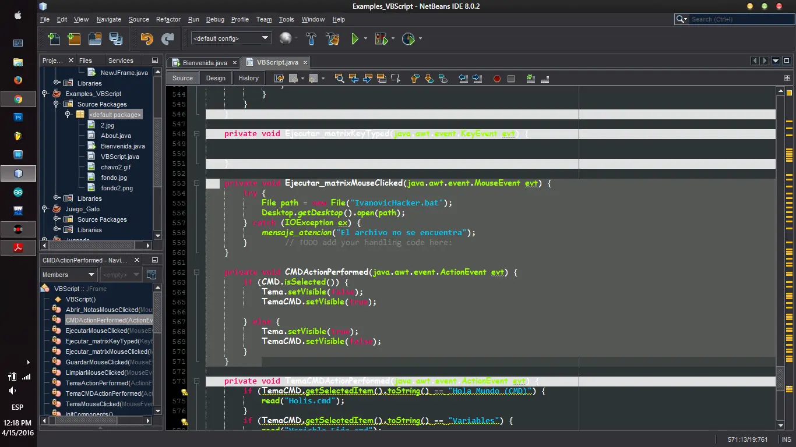The height and width of the screenshot is (447, 796).
Task: Click the Shift Line Left icon
Action: [x=463, y=78]
